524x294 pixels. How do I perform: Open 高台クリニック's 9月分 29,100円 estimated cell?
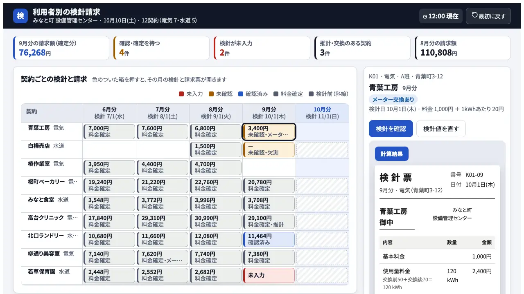tap(269, 221)
